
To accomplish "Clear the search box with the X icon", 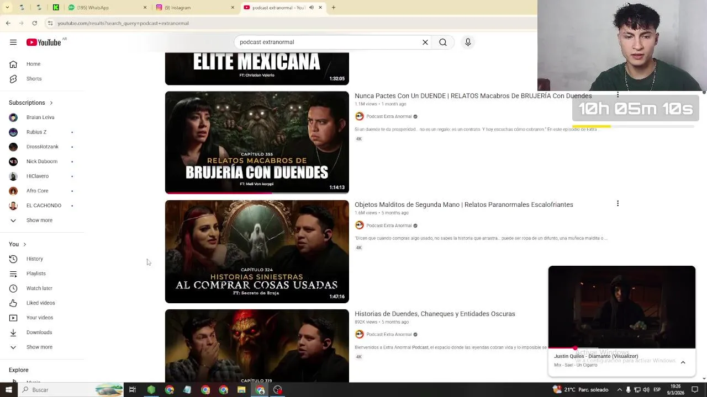I will point(425,42).
